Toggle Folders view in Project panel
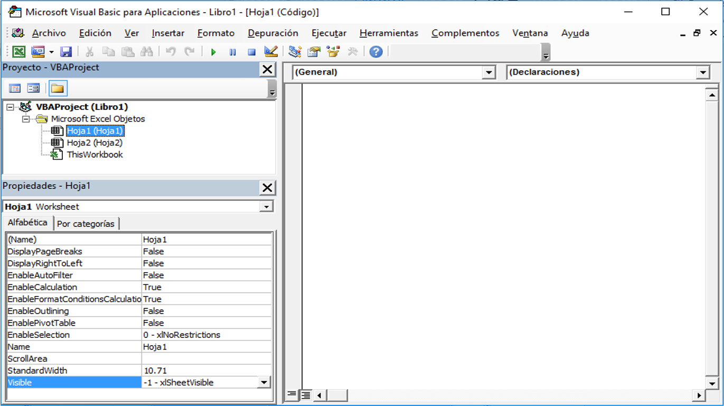 click(57, 88)
